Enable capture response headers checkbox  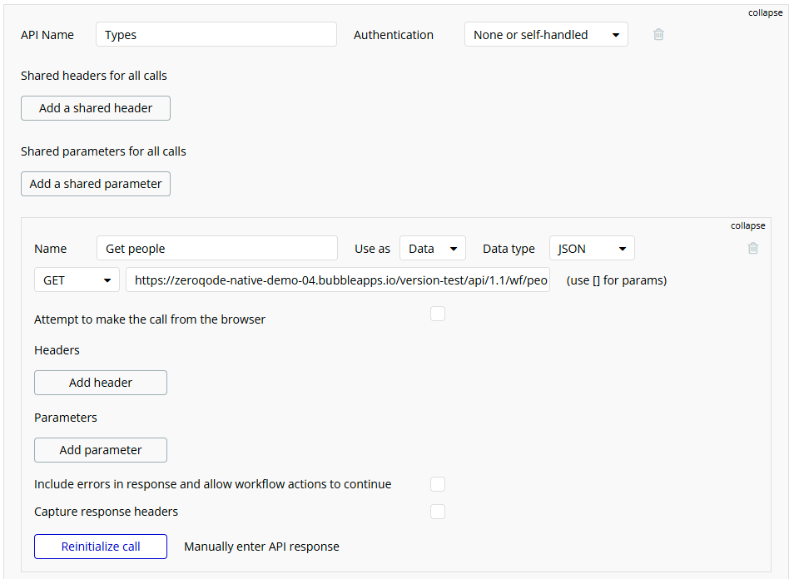click(x=438, y=512)
